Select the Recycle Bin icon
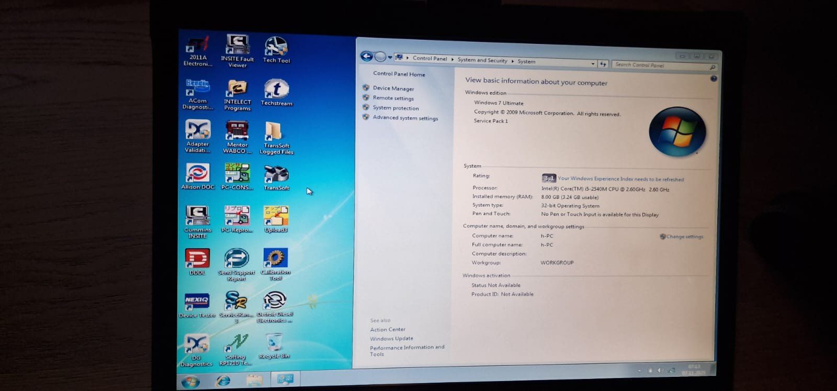Image resolution: width=837 pixels, height=391 pixels. coord(274,344)
